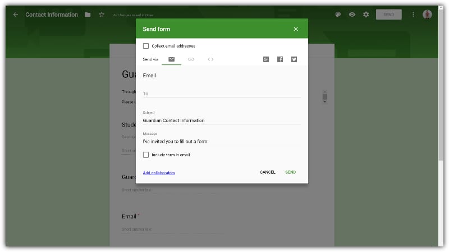Share form via Google Plus icon
The image size is (449, 252).
(266, 59)
